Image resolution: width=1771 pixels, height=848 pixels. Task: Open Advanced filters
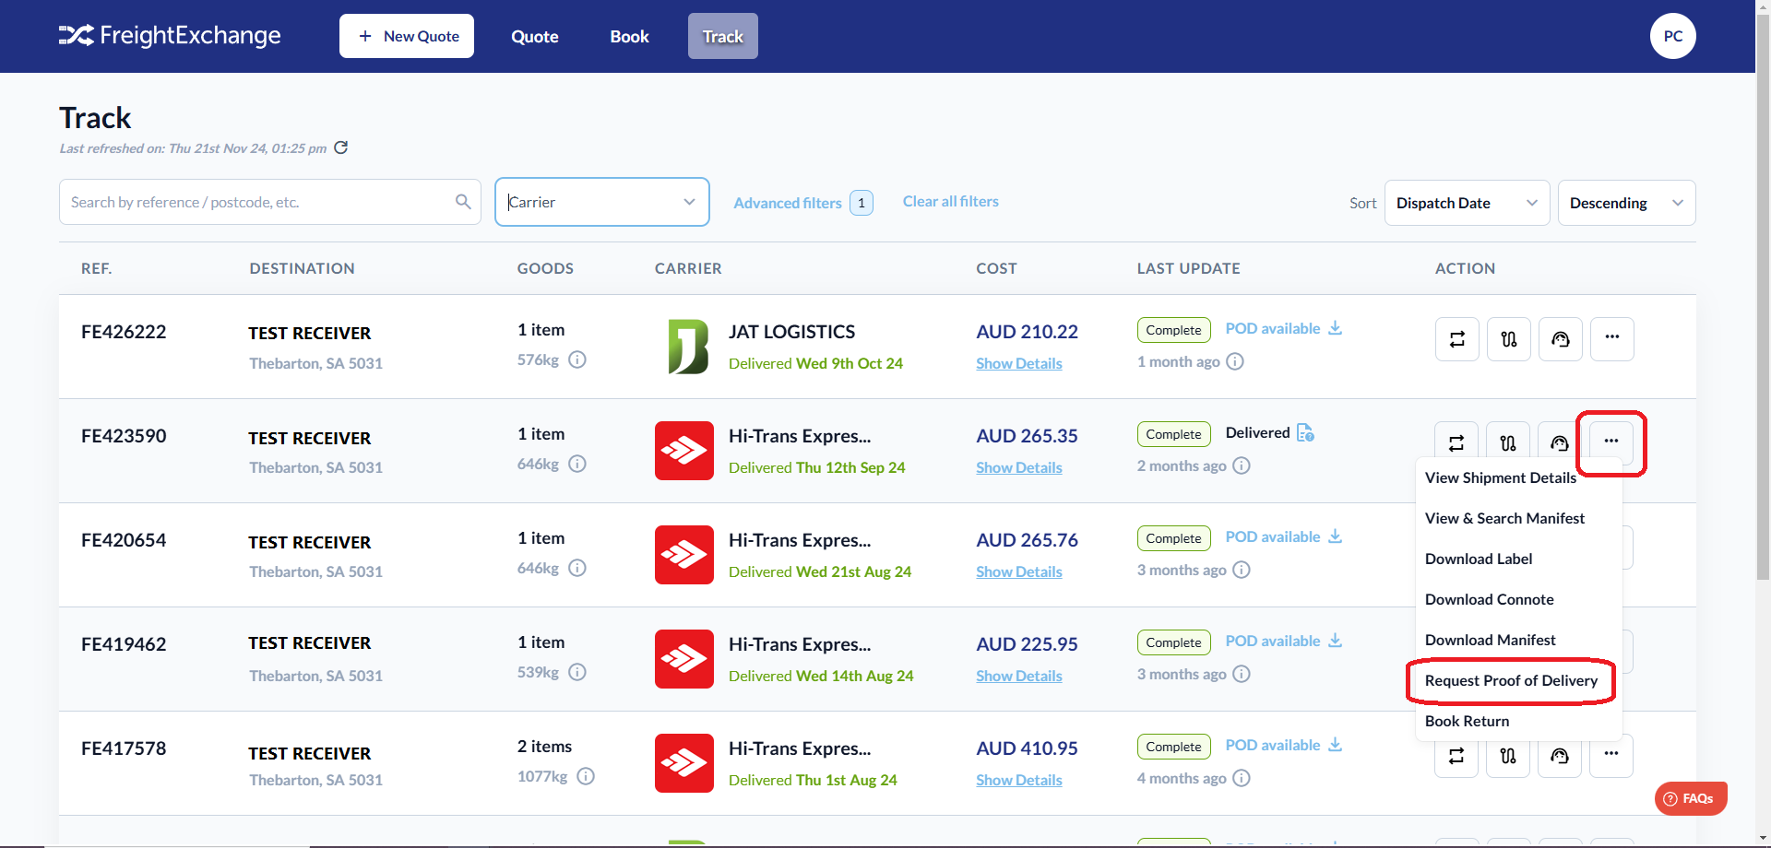coord(788,203)
